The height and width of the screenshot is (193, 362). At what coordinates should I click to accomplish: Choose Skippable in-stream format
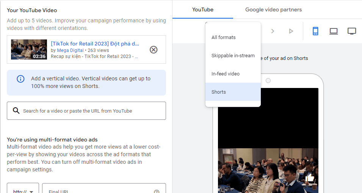pyautogui.click(x=233, y=55)
